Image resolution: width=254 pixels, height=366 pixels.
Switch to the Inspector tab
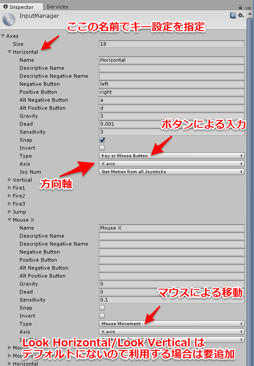pos(21,7)
